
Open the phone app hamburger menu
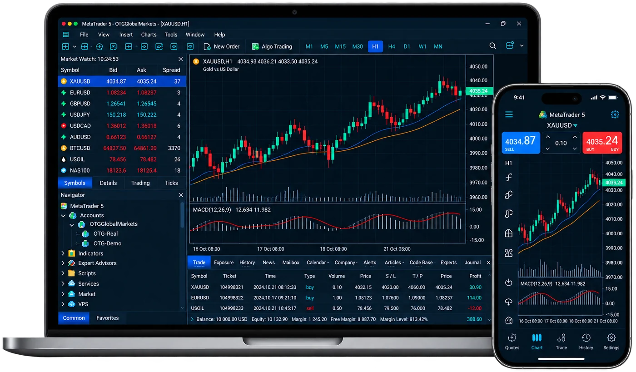click(x=509, y=114)
